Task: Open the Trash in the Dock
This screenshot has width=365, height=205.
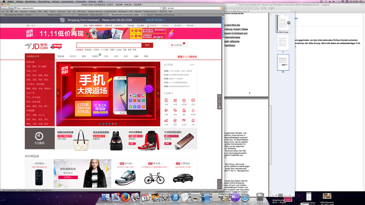Action: [x=260, y=197]
